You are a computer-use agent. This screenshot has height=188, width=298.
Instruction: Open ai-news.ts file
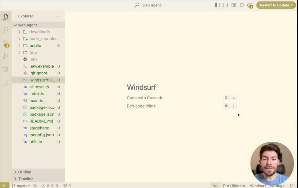tap(39, 87)
